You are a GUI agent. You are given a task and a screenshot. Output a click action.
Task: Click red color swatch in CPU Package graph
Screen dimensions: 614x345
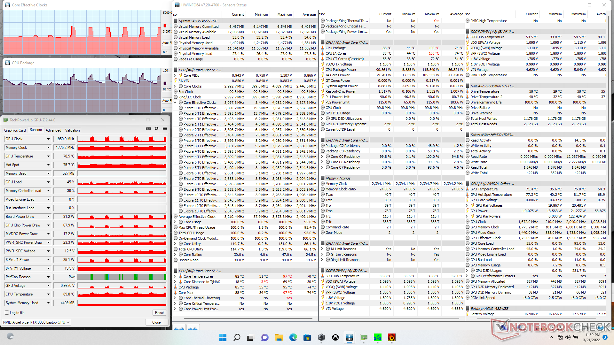click(165, 83)
